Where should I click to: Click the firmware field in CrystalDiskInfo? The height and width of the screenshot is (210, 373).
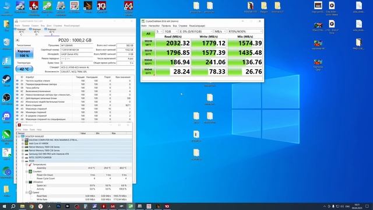click(x=76, y=45)
